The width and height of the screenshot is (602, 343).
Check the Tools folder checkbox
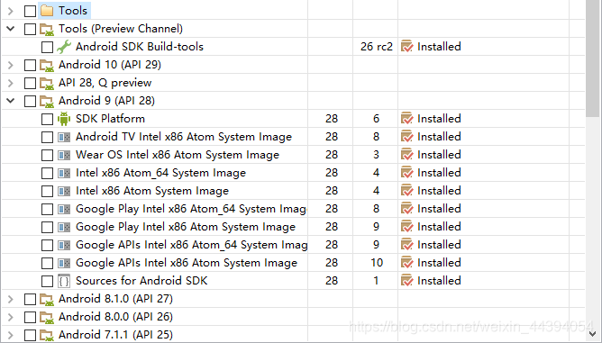click(30, 11)
